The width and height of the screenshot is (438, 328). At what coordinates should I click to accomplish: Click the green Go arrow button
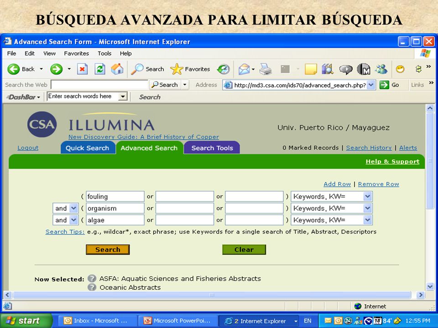pos(384,85)
